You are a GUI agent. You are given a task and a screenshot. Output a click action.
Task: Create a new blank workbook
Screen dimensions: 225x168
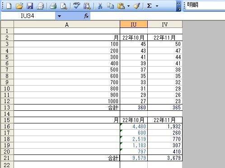[x=9, y=6]
